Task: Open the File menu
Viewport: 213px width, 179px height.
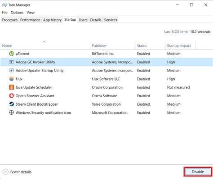Action: 4,13
